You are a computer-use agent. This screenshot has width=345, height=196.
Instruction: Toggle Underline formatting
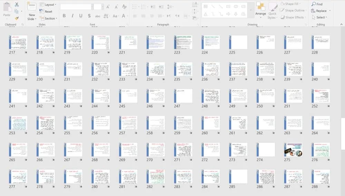tap(81, 16)
